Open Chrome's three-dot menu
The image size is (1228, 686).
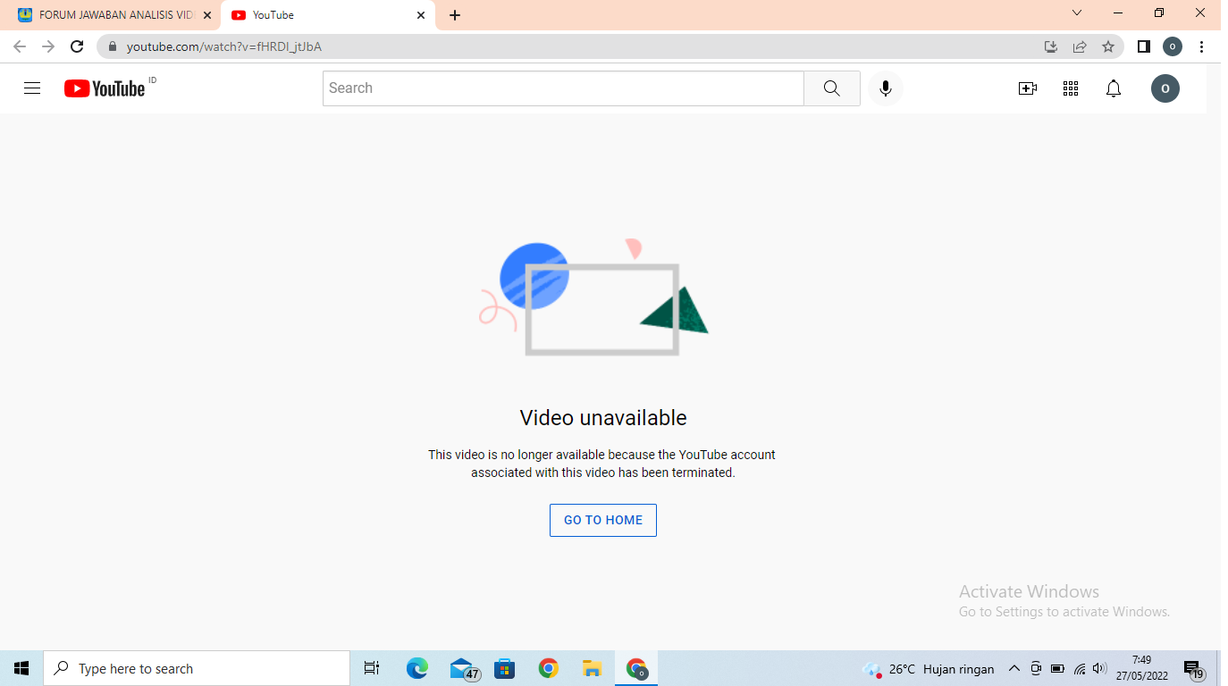pos(1202,46)
